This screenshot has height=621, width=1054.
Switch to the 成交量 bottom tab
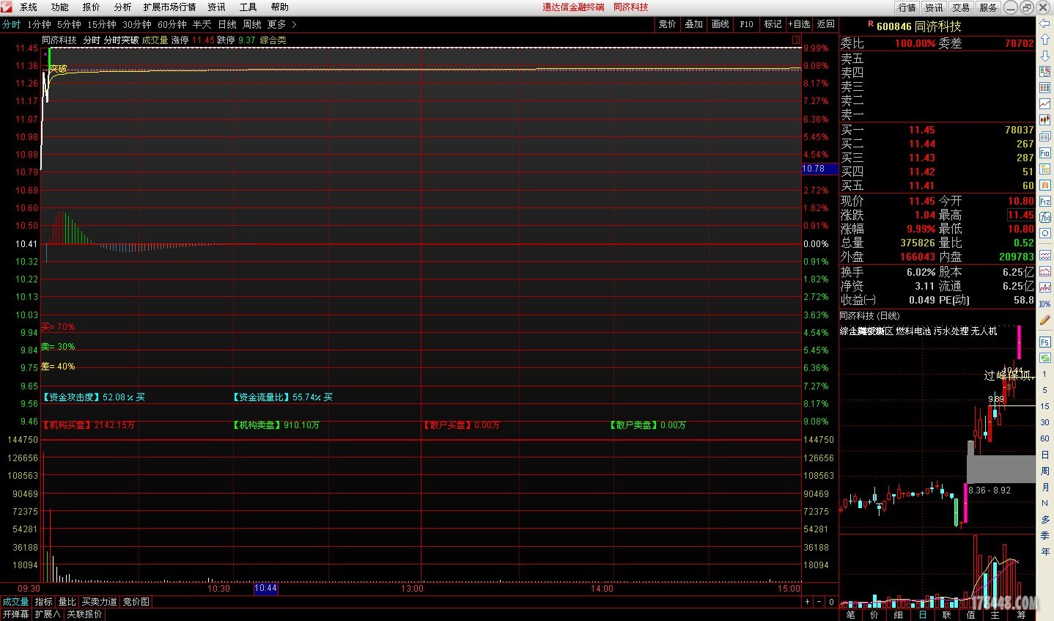coord(16,602)
